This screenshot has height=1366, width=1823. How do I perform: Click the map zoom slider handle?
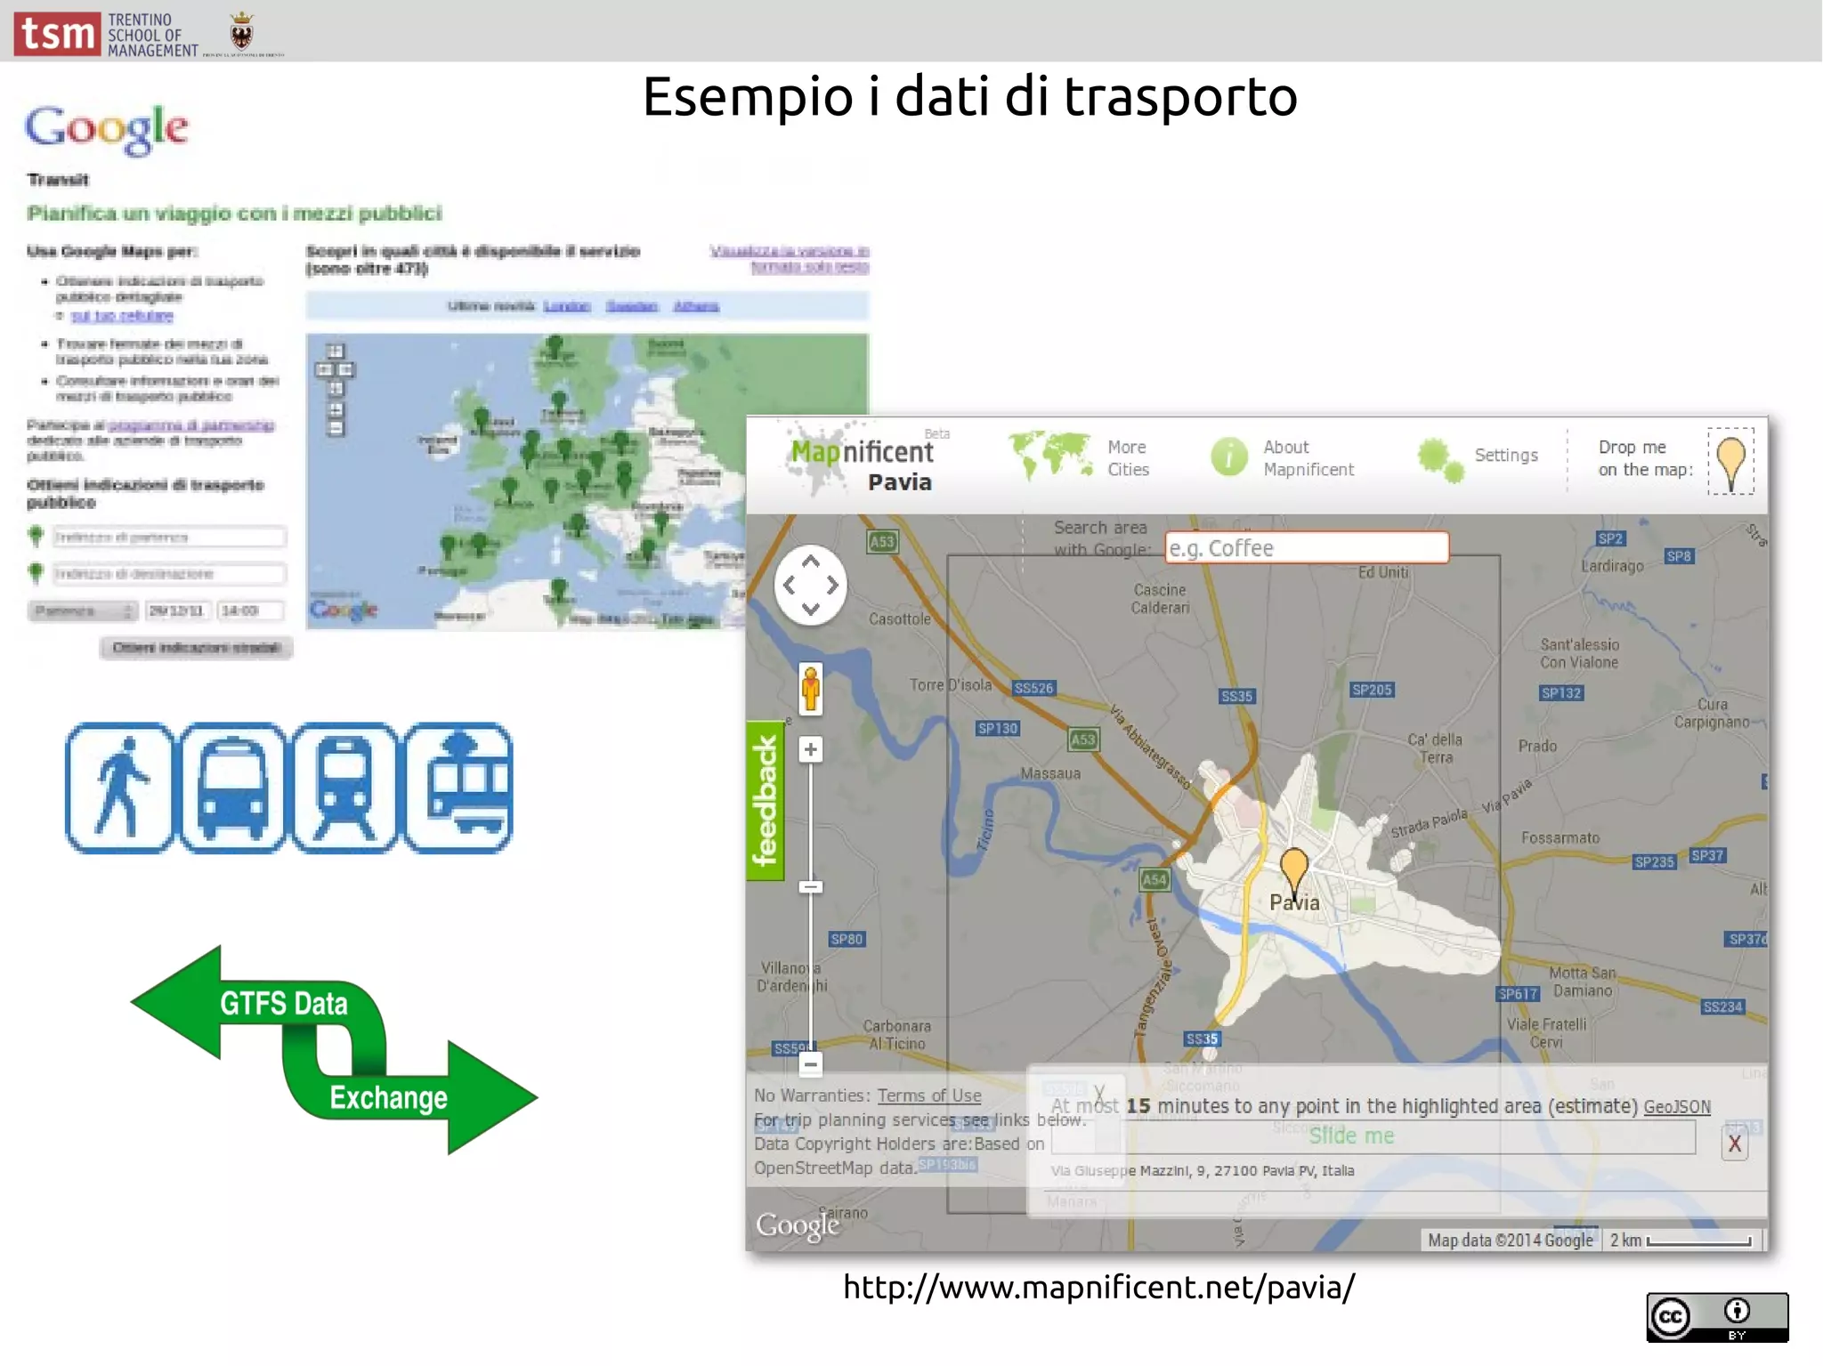[x=810, y=886]
